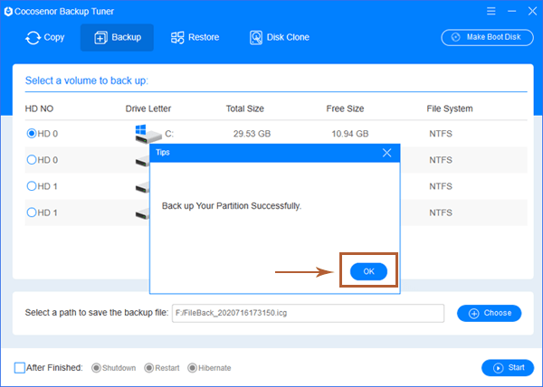543x387 pixels.
Task: Enable the After Finished checkbox
Action: (19, 368)
